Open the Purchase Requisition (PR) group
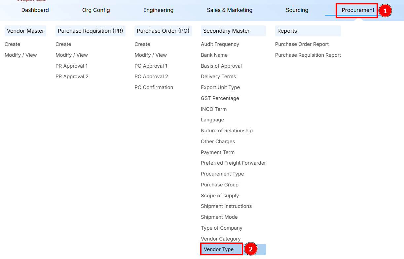Viewport: 404px width, 259px height. [x=90, y=30]
